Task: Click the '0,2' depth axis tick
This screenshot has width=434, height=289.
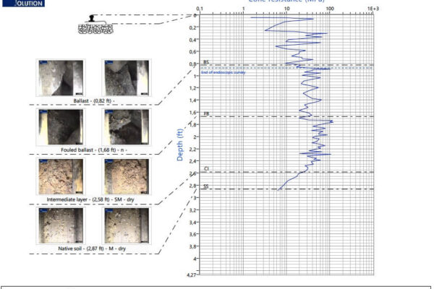Action: click(193, 27)
